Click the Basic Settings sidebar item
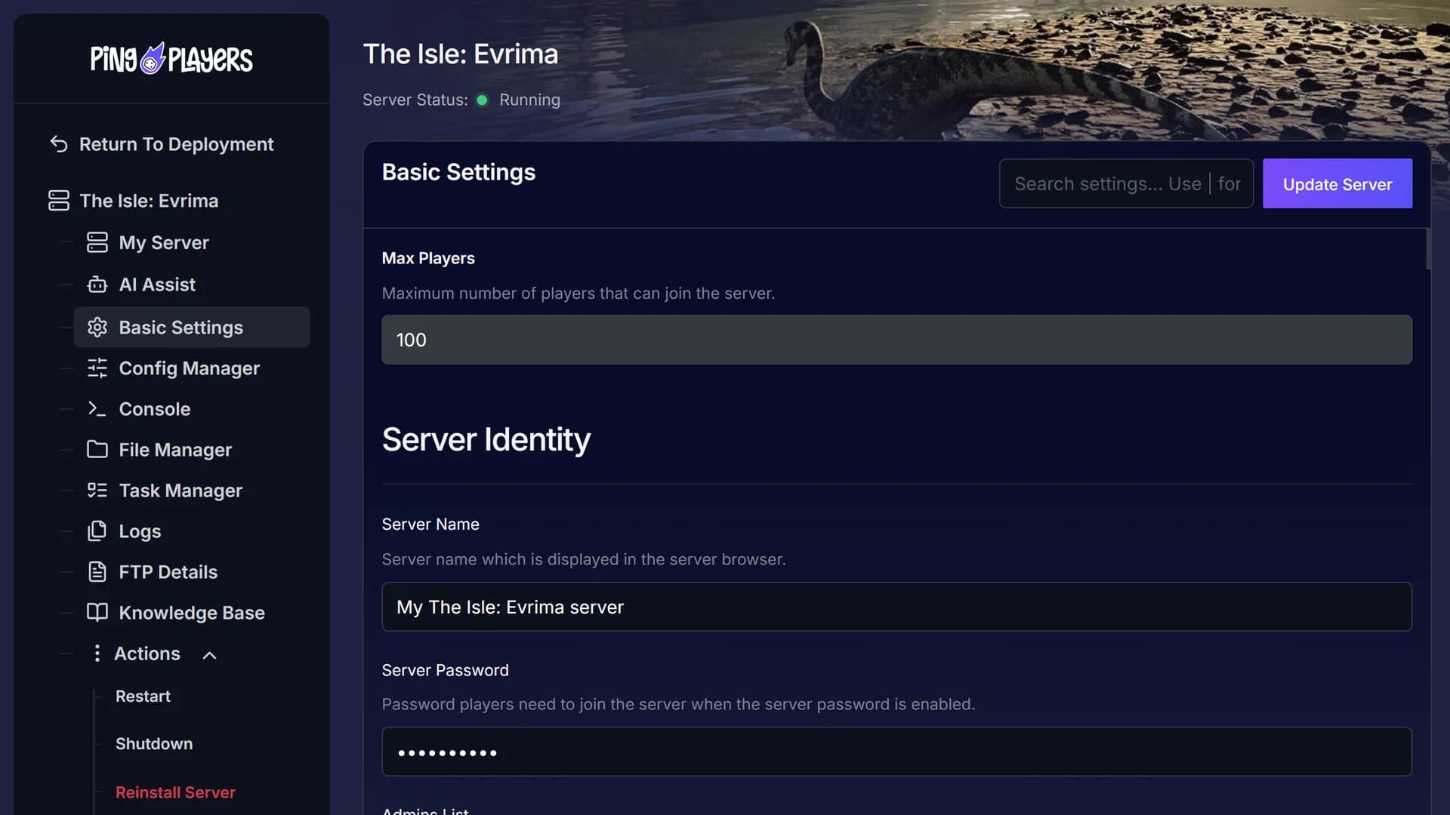The height and width of the screenshot is (815, 1450). pyautogui.click(x=192, y=327)
